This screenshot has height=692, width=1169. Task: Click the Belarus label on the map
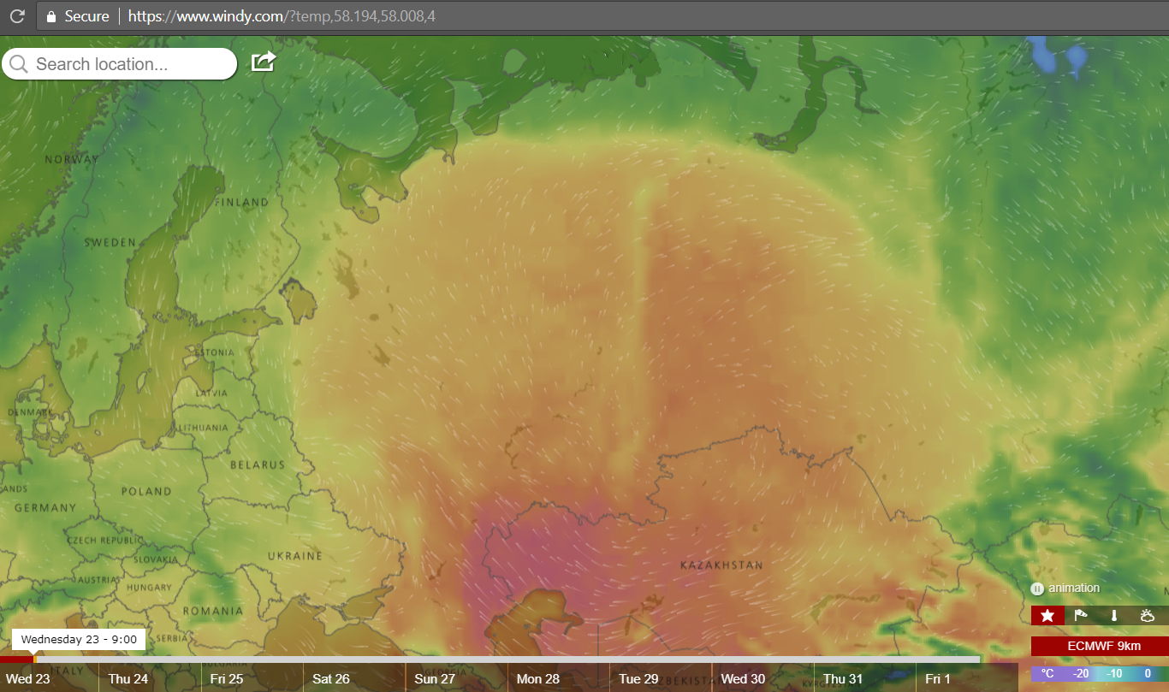[x=258, y=465]
